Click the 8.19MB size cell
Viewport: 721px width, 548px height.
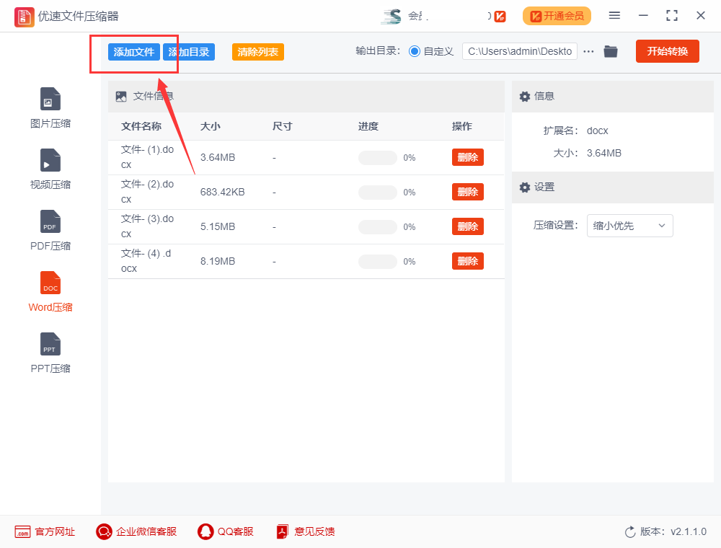click(218, 262)
